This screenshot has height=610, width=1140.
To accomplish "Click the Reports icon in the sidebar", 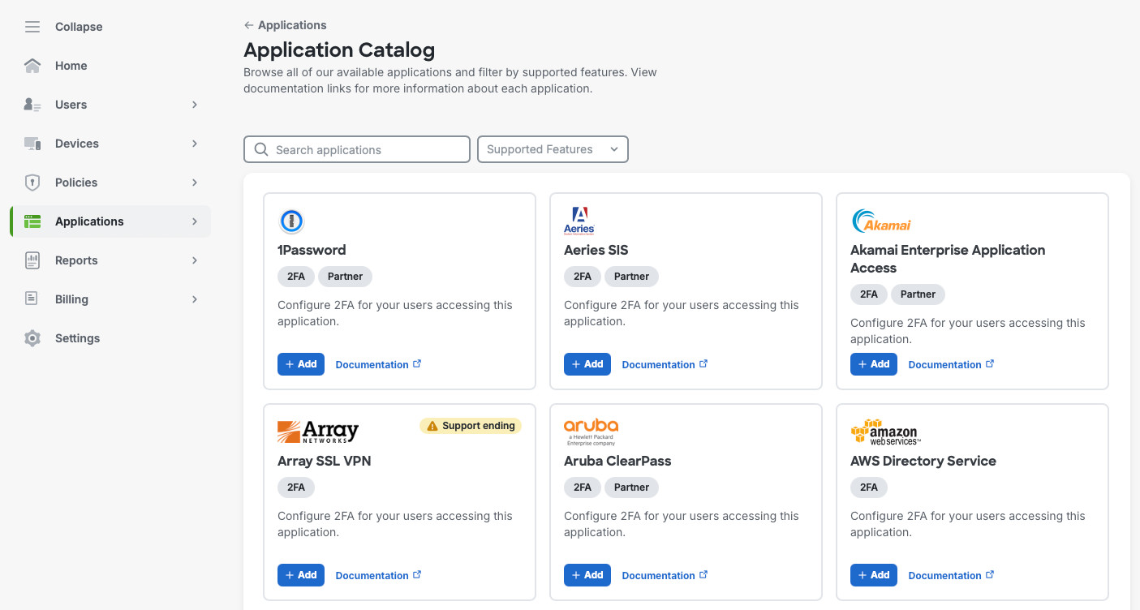I will (x=32, y=260).
